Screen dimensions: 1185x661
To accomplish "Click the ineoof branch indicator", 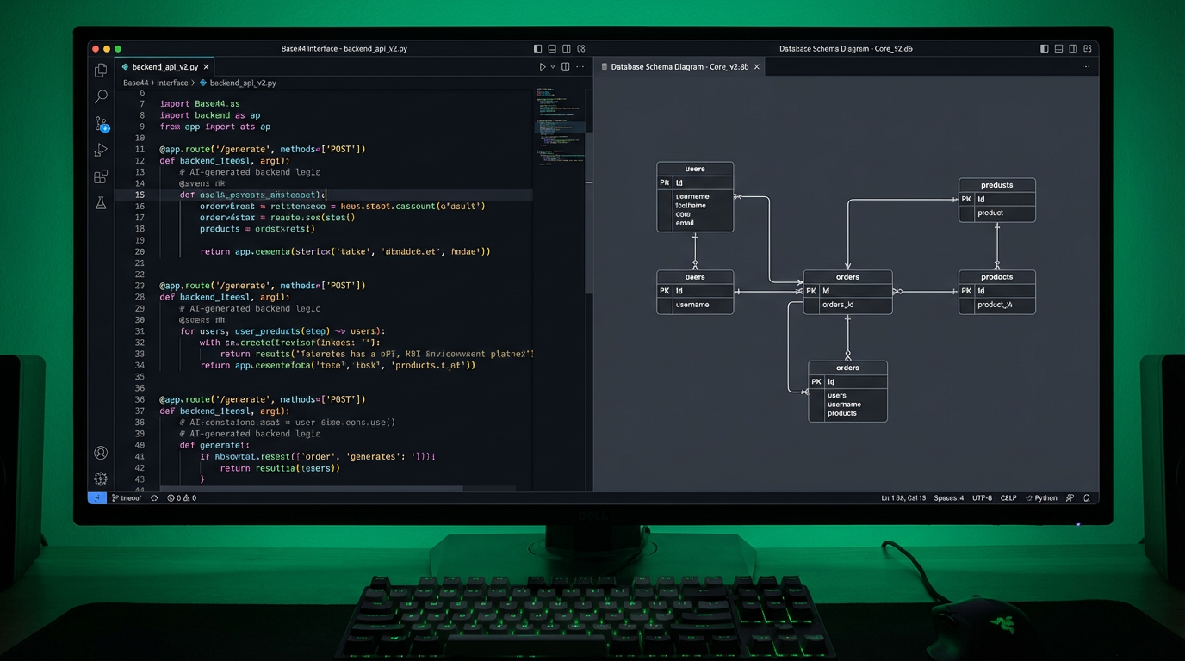I will [127, 497].
